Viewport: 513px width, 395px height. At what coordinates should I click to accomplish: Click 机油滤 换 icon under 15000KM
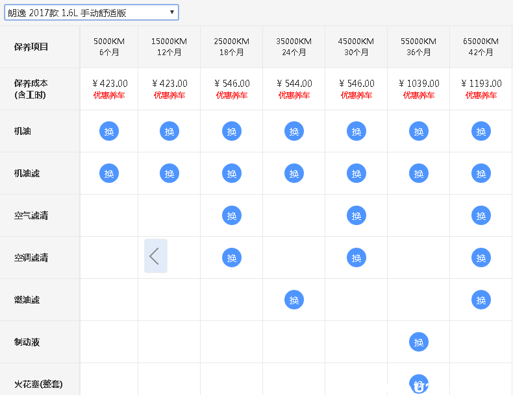[169, 174]
